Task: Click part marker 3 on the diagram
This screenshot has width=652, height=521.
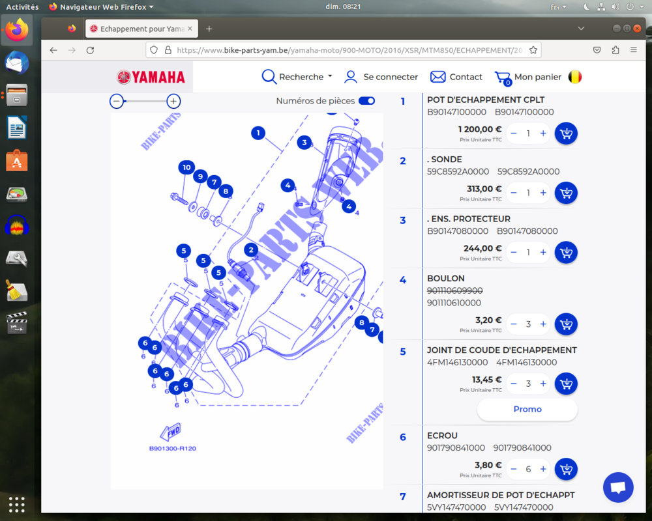Action: tap(304, 143)
